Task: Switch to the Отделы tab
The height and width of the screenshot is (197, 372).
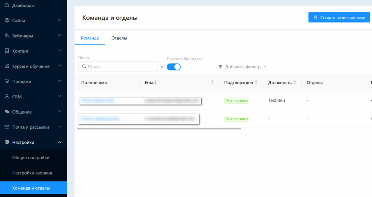Action: pyautogui.click(x=119, y=38)
